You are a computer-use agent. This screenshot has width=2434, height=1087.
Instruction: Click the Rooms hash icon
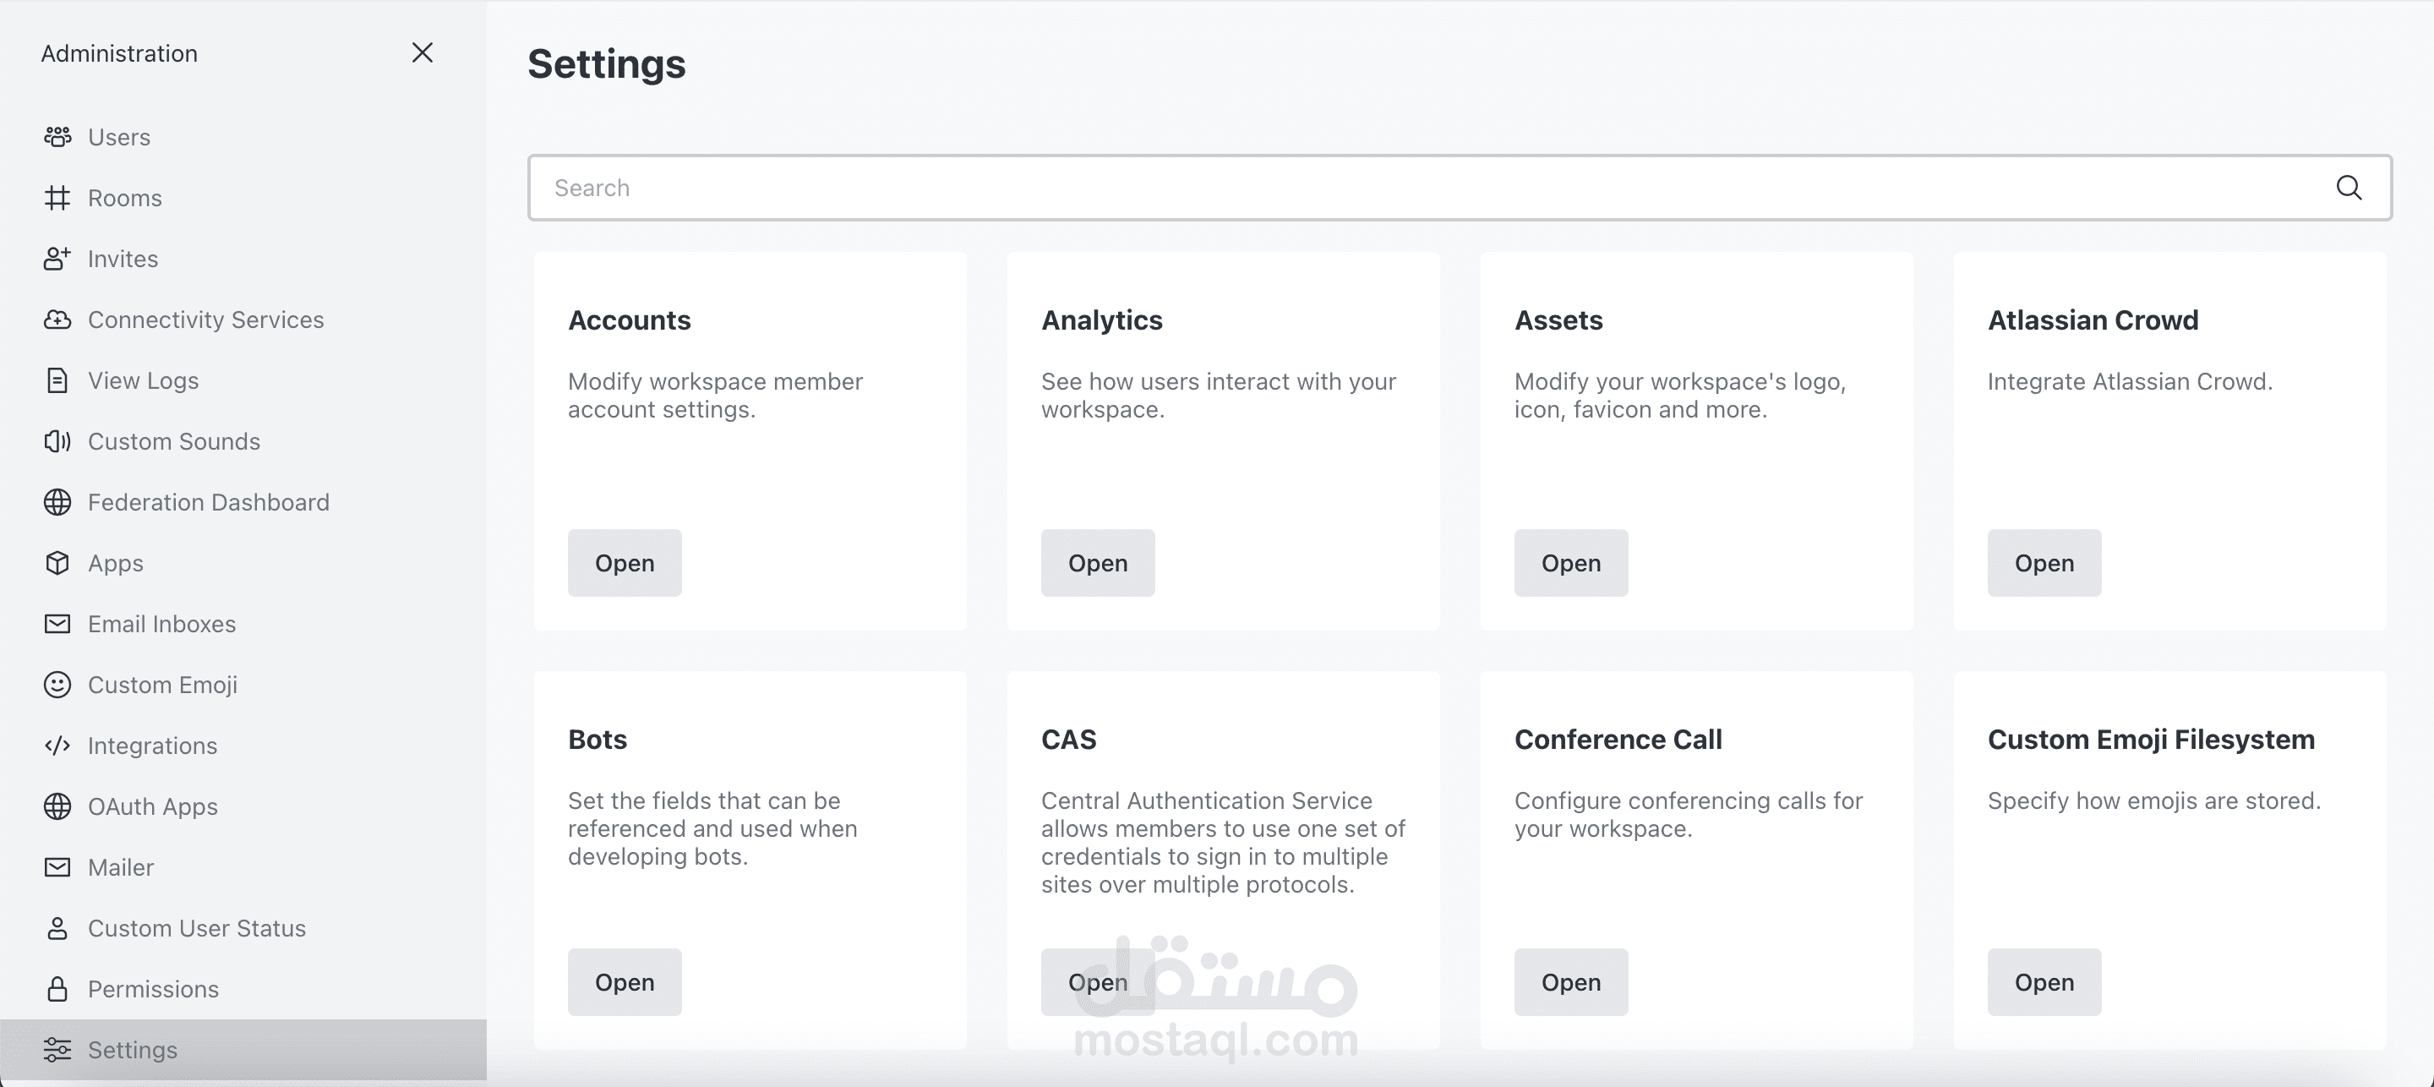click(57, 199)
